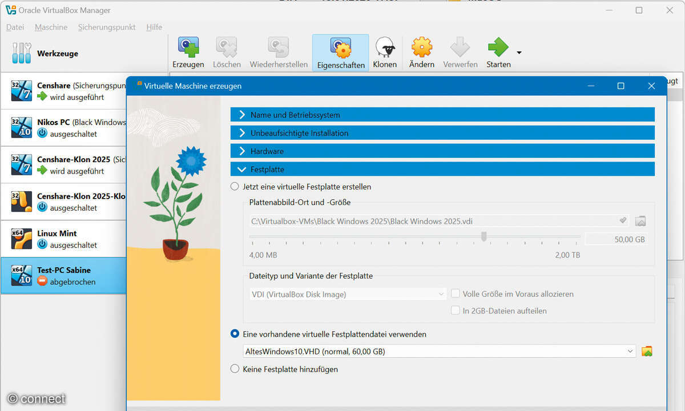Click the disk size slider handle
Viewport: 685px width, 411px height.
(484, 237)
